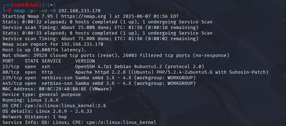Click the nmap command word
286x126 pixels.
[x=19, y=11]
